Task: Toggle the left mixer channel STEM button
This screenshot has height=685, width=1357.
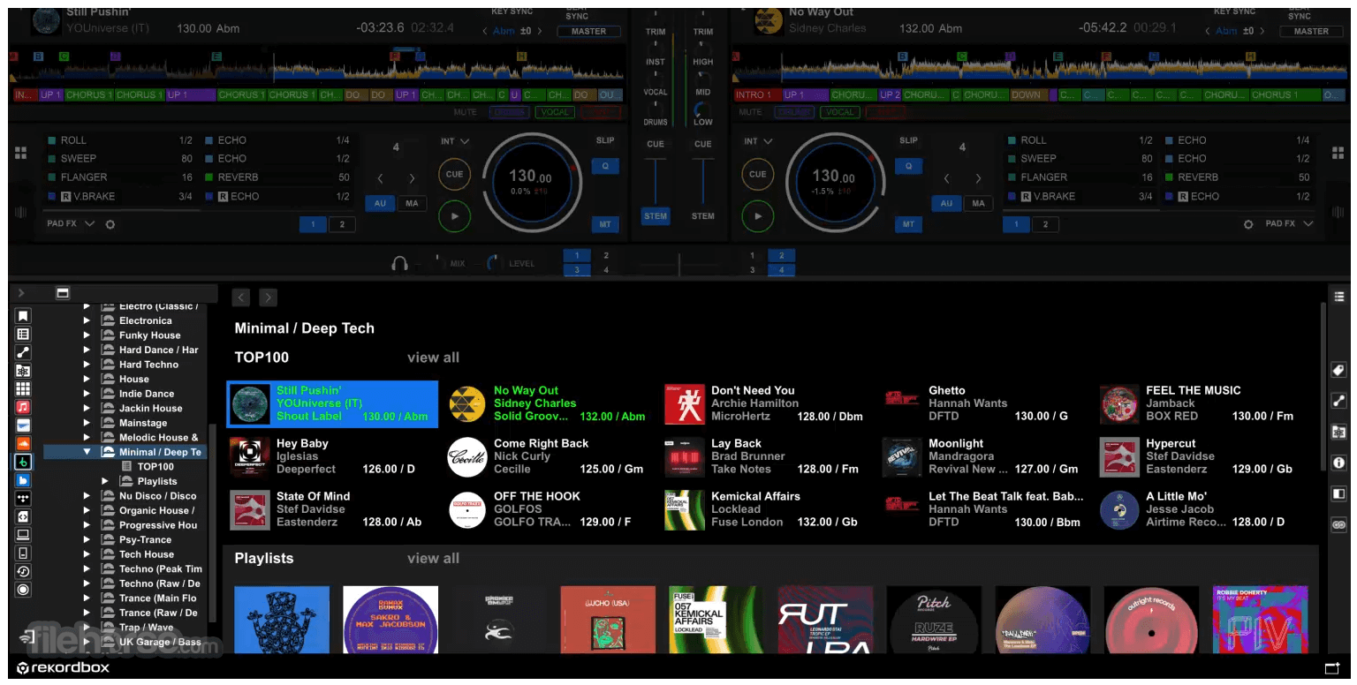Action: 656,216
